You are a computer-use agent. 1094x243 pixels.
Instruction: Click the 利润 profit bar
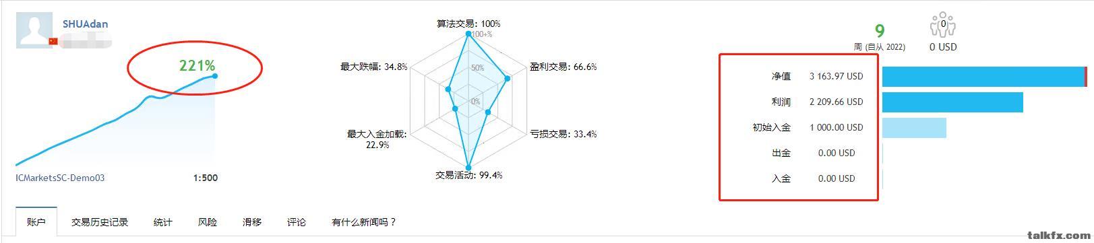(x=952, y=102)
